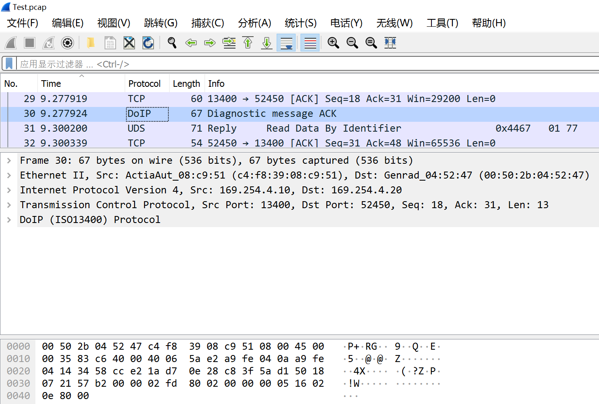Restart the current capture

pyautogui.click(x=48, y=42)
